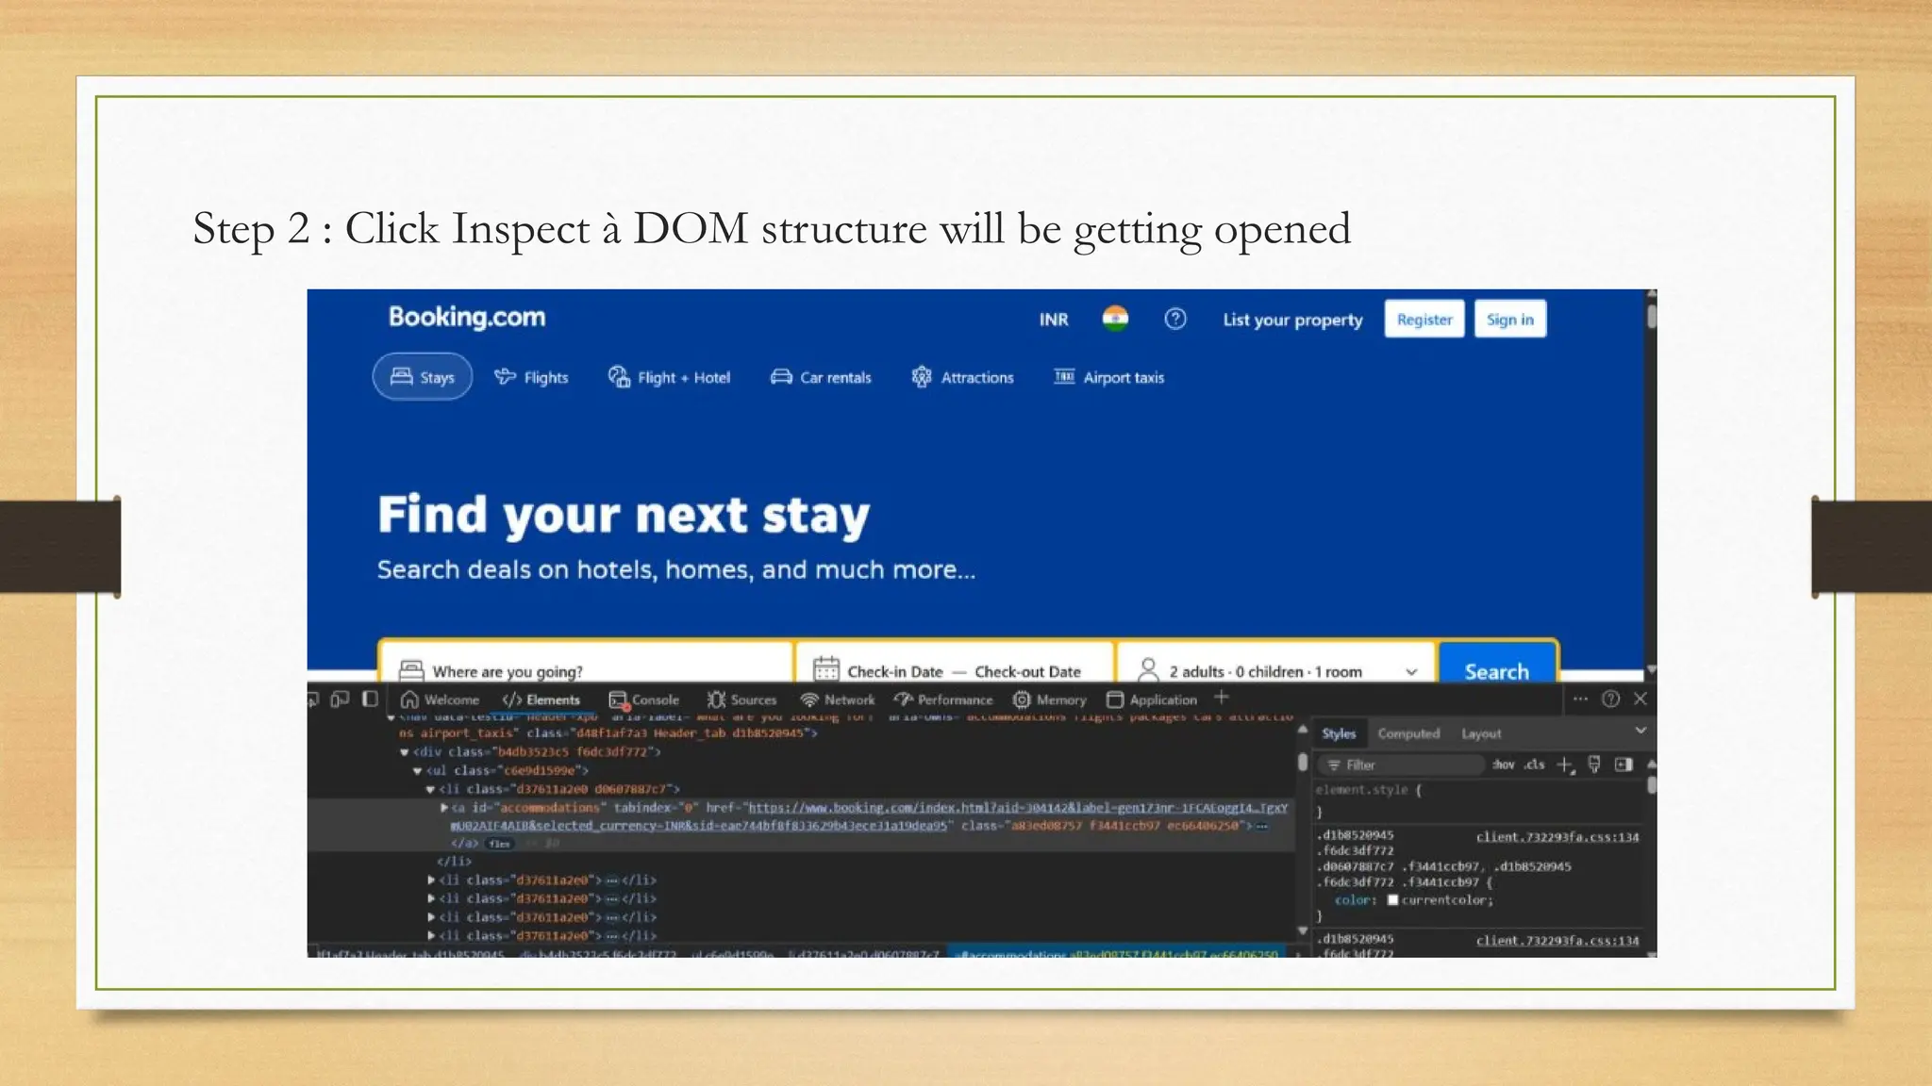Toggle the .cls class editor
Viewport: 1932px width, 1086px height.
pyautogui.click(x=1535, y=765)
